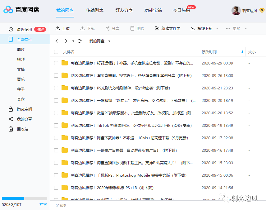The height and width of the screenshot is (210, 266).
Task: Open the 今日热榜 tab
Action: (181, 10)
